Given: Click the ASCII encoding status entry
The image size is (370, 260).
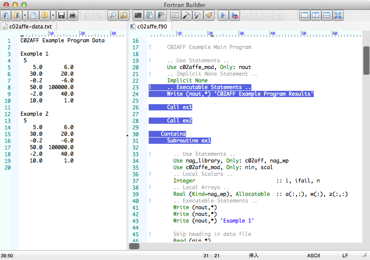Looking at the screenshot, I should (x=313, y=256).
